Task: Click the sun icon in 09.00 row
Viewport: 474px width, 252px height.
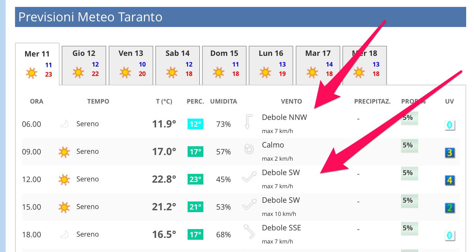Action: [64, 152]
